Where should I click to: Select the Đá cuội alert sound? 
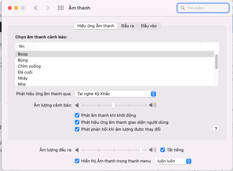click(x=115, y=72)
